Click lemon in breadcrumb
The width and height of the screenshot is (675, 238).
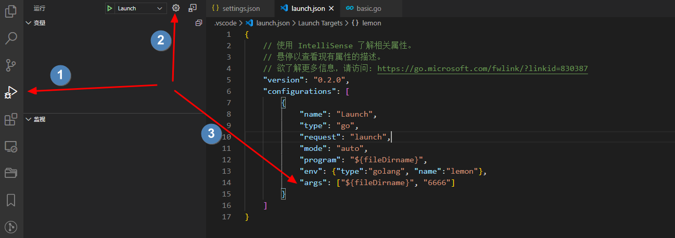pos(372,23)
